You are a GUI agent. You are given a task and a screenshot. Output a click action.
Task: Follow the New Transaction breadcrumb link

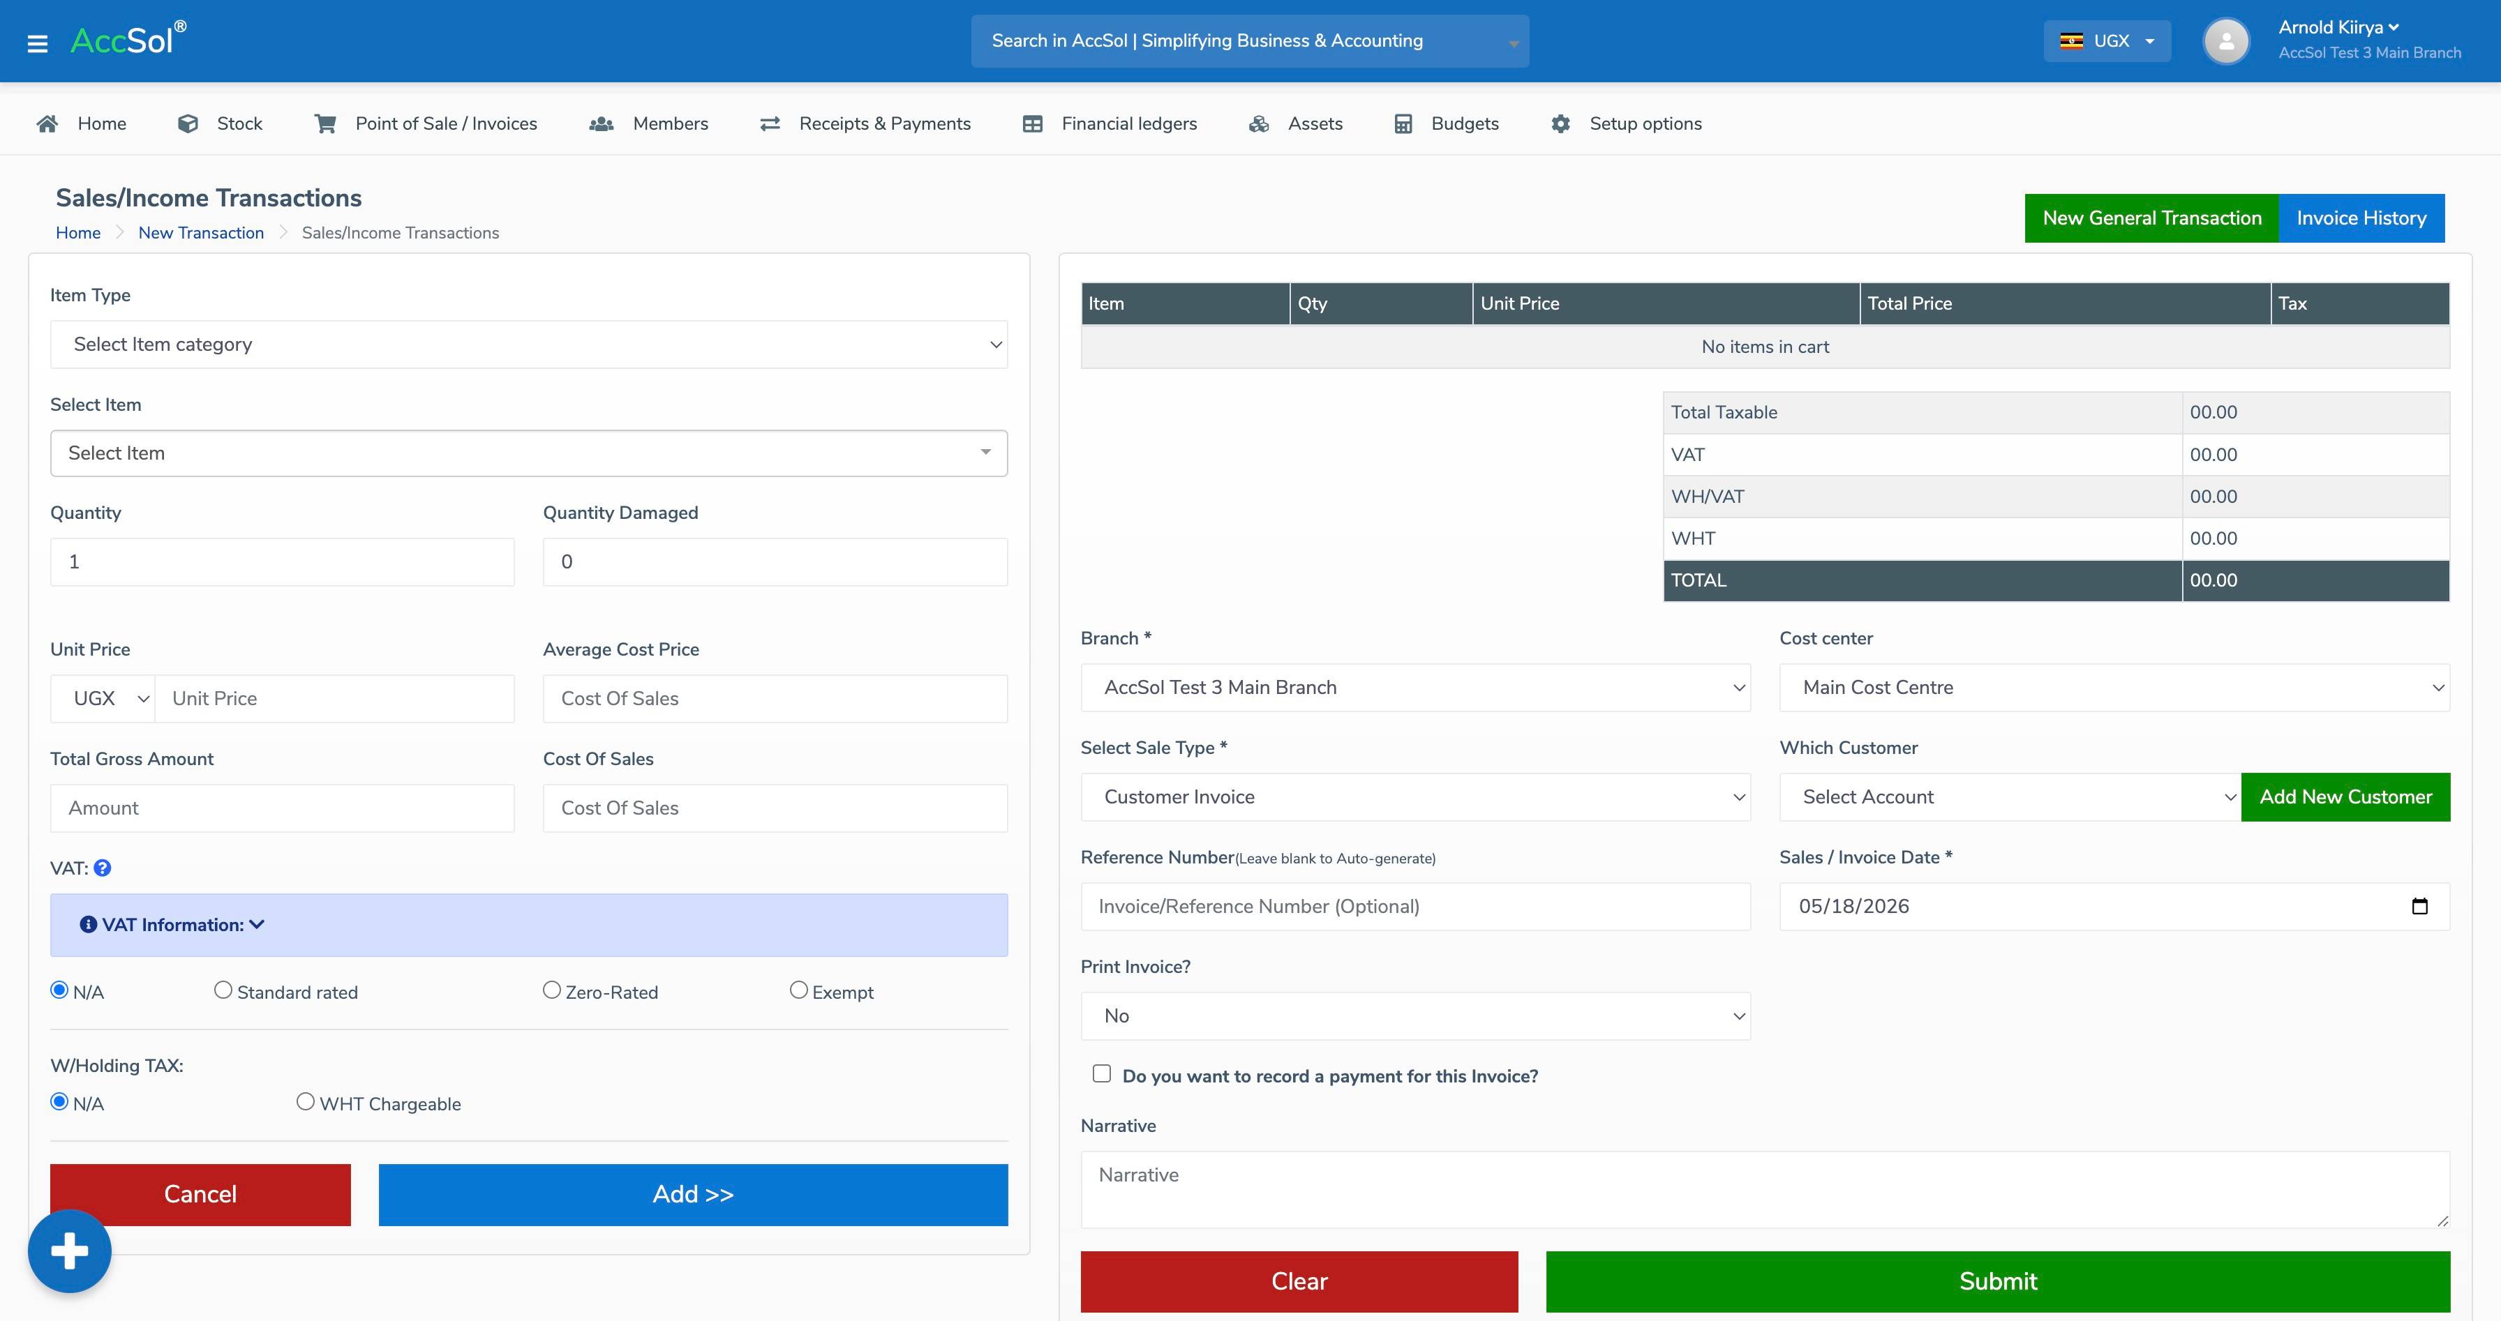pos(201,233)
